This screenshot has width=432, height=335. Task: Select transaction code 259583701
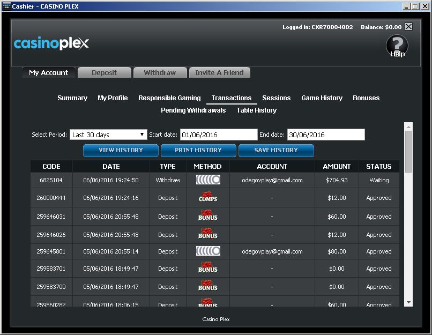51,269
